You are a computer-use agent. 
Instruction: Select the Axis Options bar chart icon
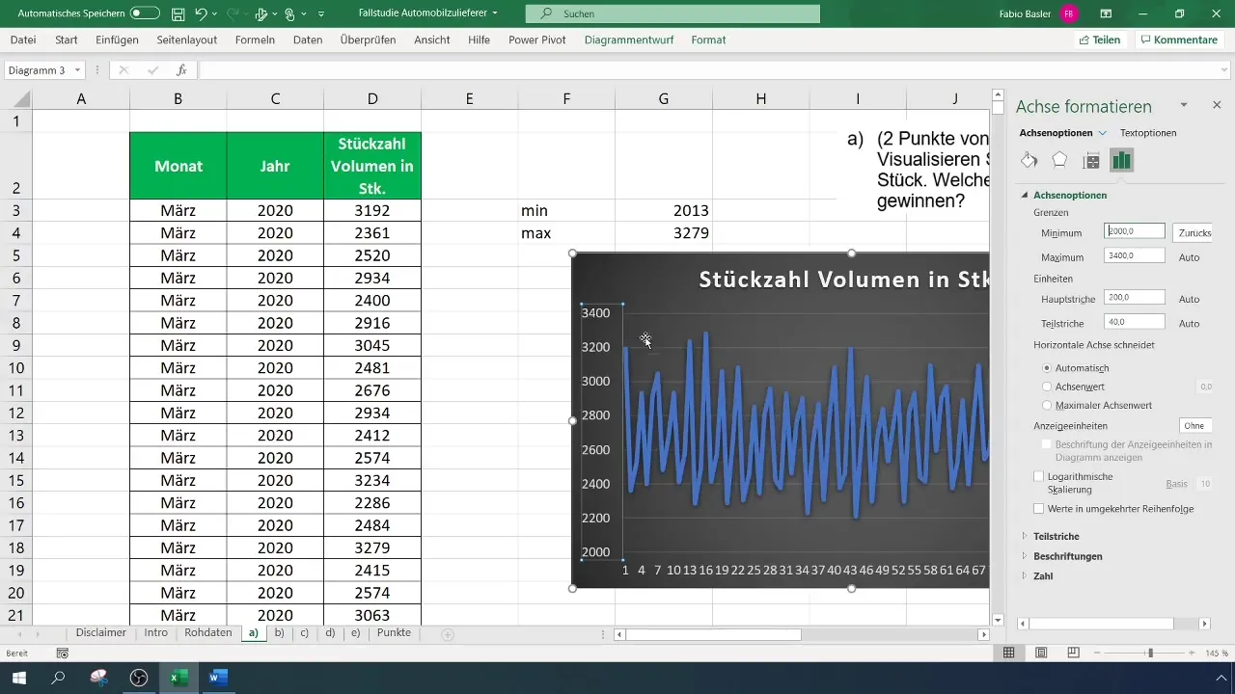coord(1121,160)
